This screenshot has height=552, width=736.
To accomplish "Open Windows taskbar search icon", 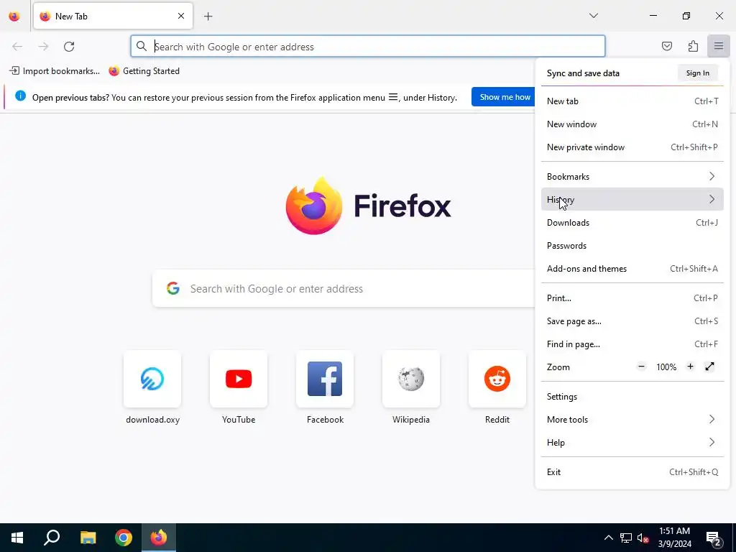I will coord(52,538).
